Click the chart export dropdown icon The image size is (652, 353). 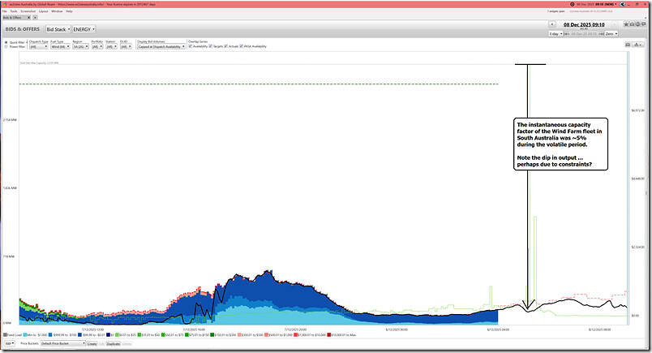637,43
